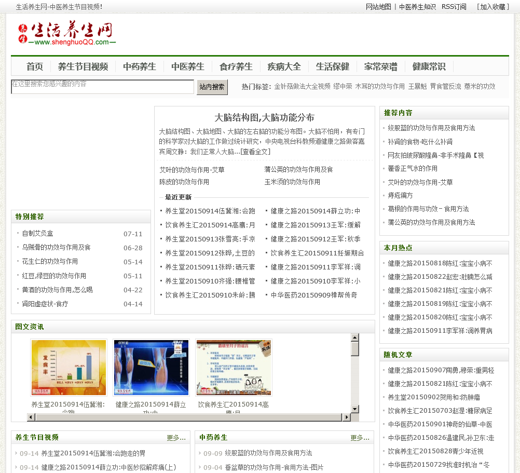The width and height of the screenshot is (520, 473).
Task: Open 中华医药20150909樟帮传奇 link
Action: click(x=314, y=295)
